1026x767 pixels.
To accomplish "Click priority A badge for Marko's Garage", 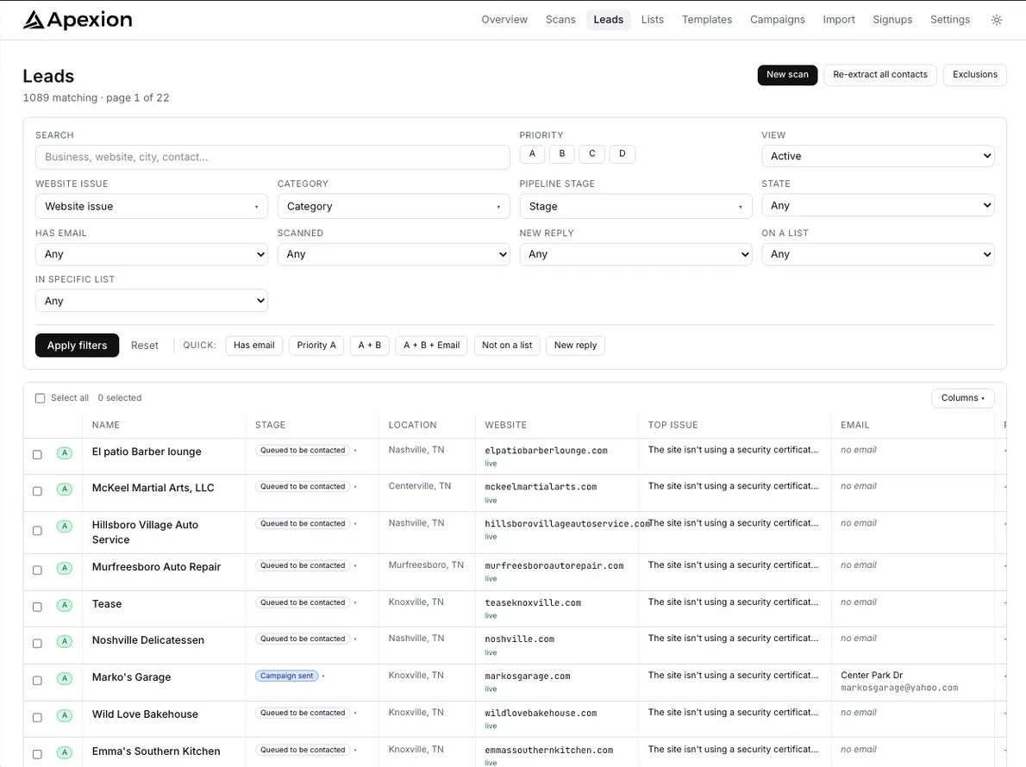I will pos(64,679).
